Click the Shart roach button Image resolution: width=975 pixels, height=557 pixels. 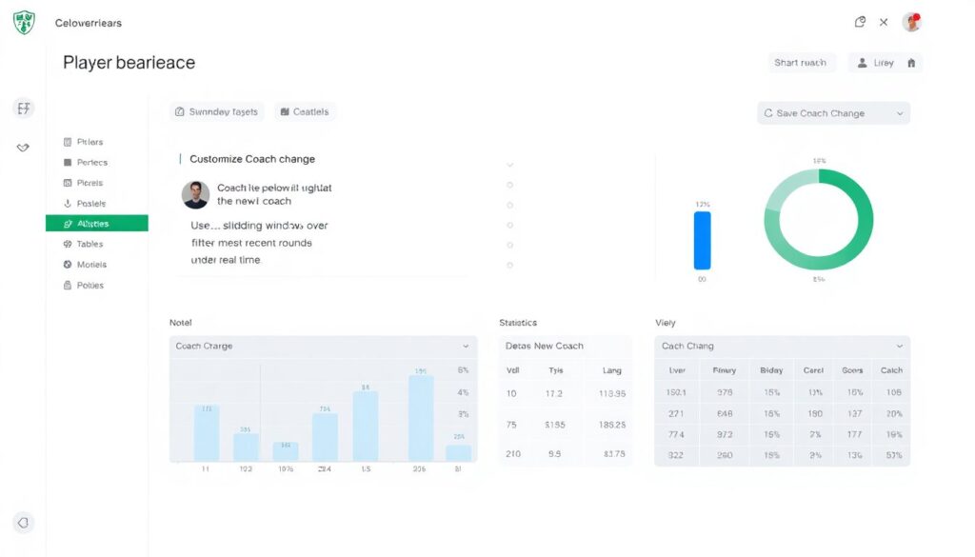tap(800, 63)
